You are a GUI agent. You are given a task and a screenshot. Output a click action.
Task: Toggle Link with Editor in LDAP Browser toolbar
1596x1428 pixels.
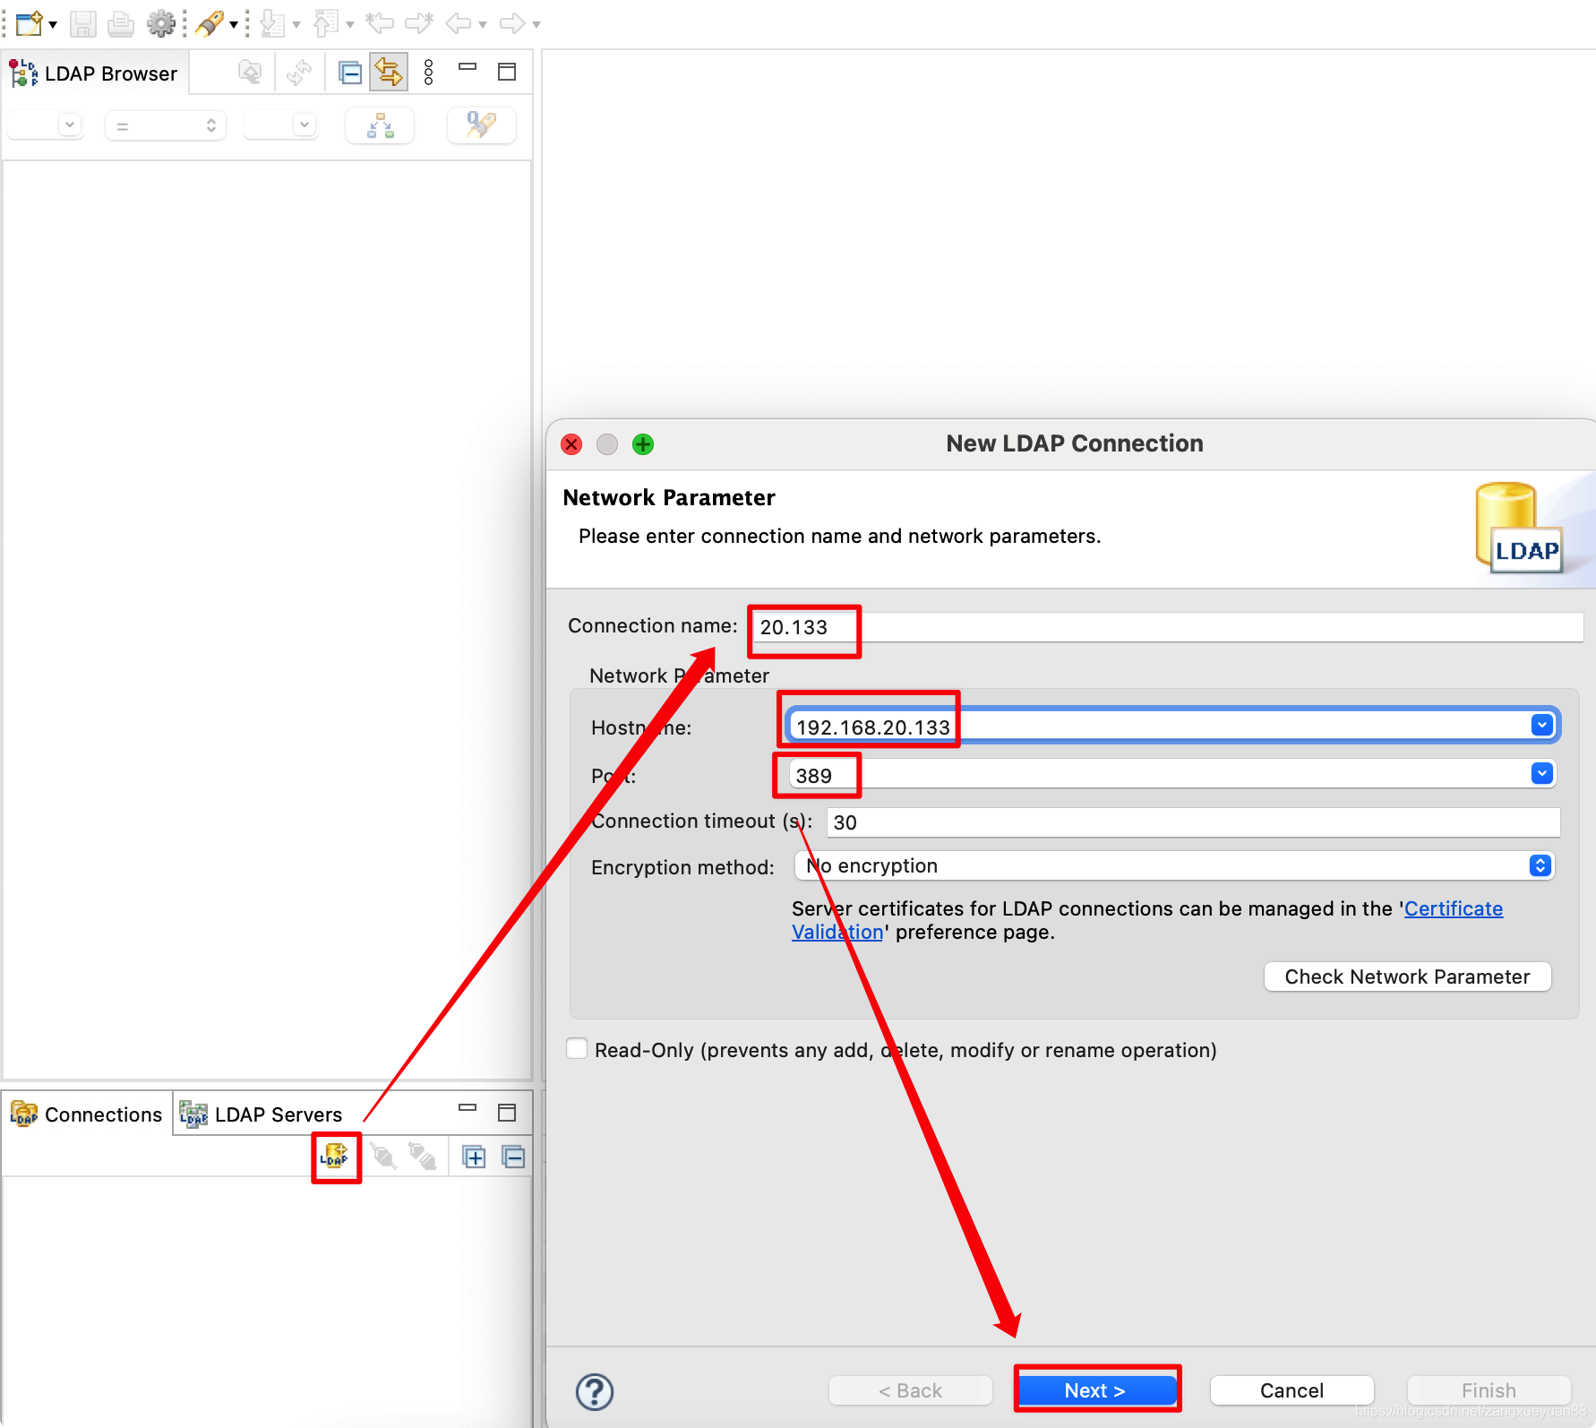[x=387, y=72]
